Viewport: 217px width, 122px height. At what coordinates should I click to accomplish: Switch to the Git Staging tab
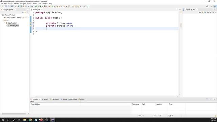click(x=72, y=99)
